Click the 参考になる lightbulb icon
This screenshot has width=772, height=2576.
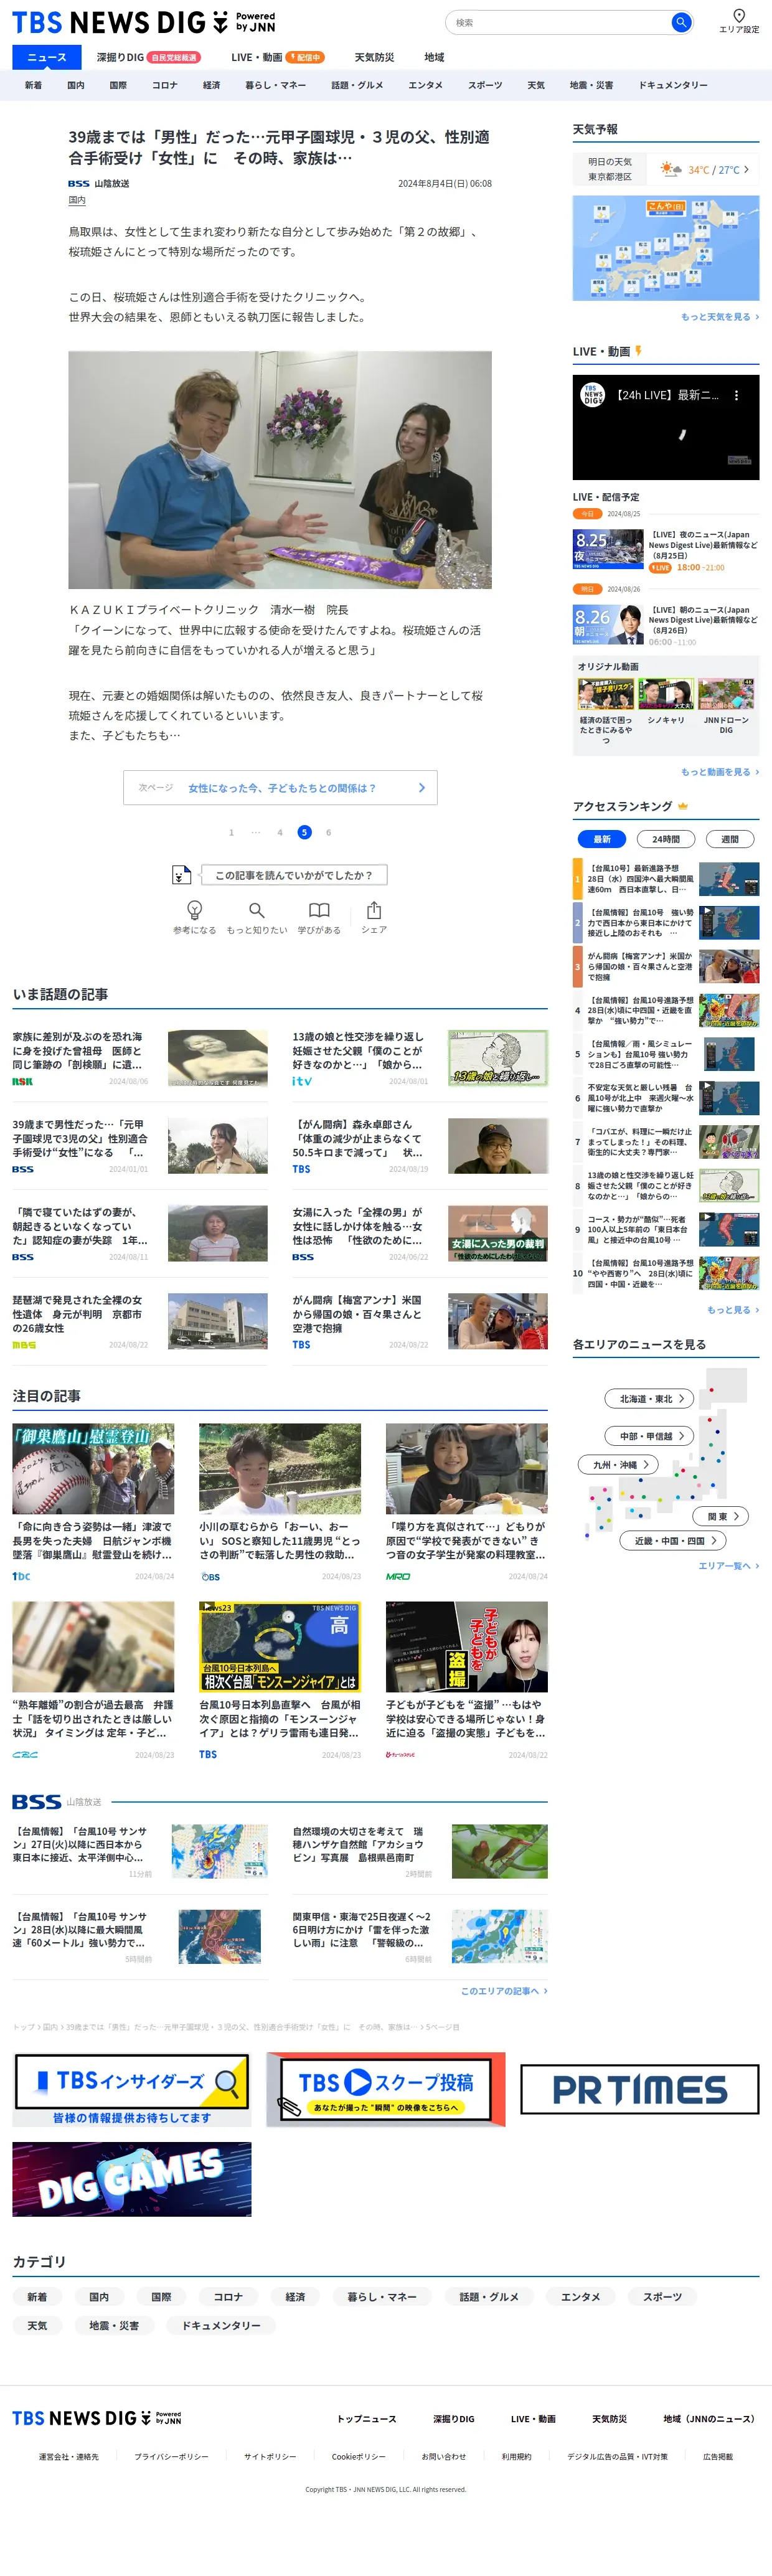(195, 910)
